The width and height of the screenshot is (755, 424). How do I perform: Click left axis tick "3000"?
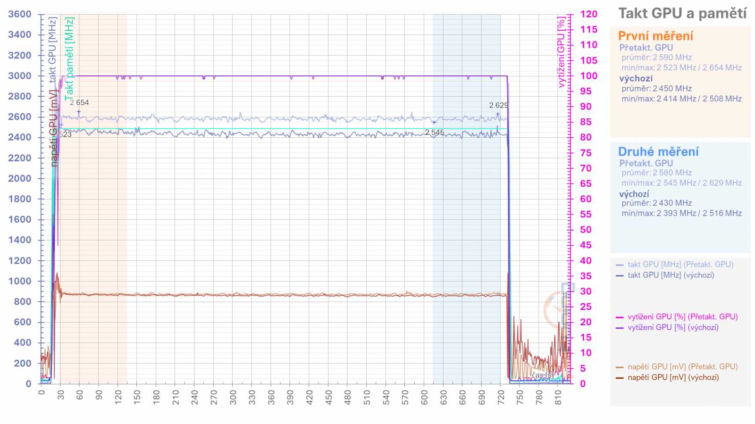coord(20,75)
